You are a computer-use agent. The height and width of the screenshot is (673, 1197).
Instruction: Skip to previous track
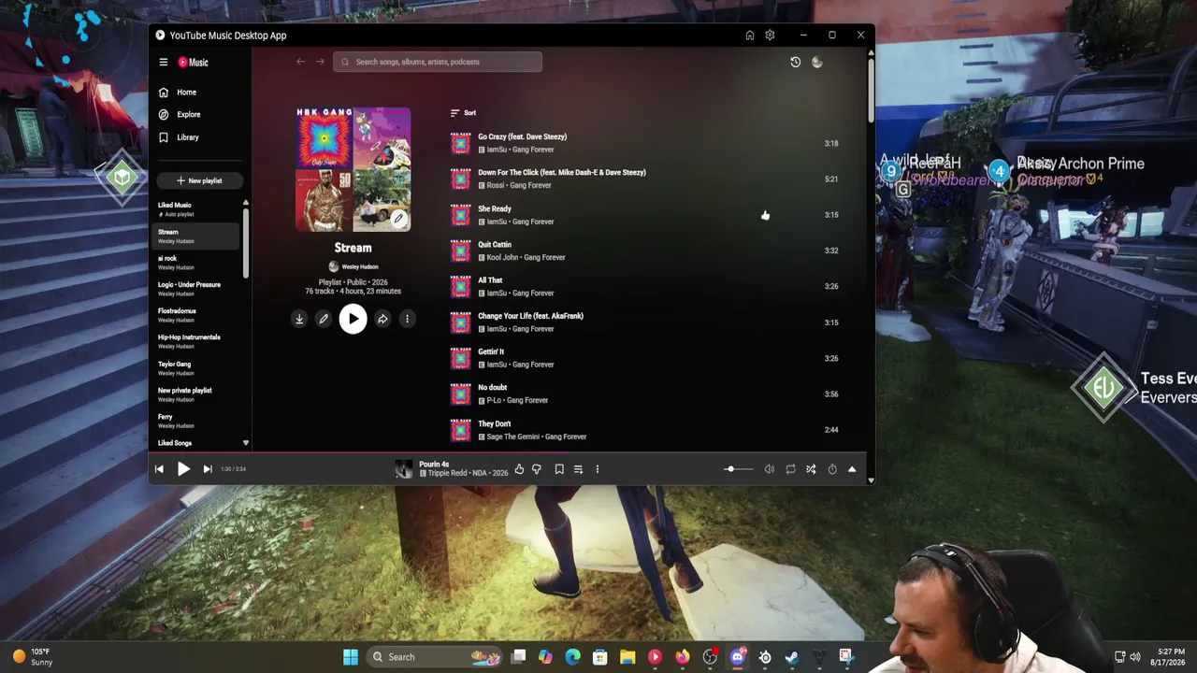[159, 469]
